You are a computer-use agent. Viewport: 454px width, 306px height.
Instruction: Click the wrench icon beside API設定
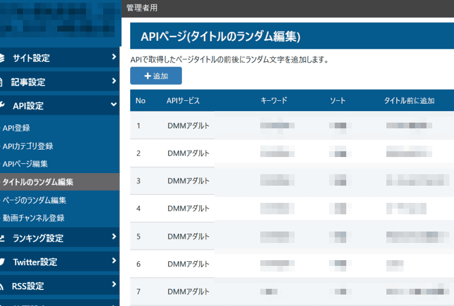2,105
